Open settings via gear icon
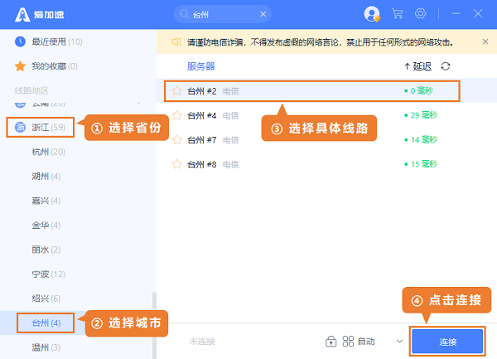Screen dimensions: 497x359 point(421,14)
